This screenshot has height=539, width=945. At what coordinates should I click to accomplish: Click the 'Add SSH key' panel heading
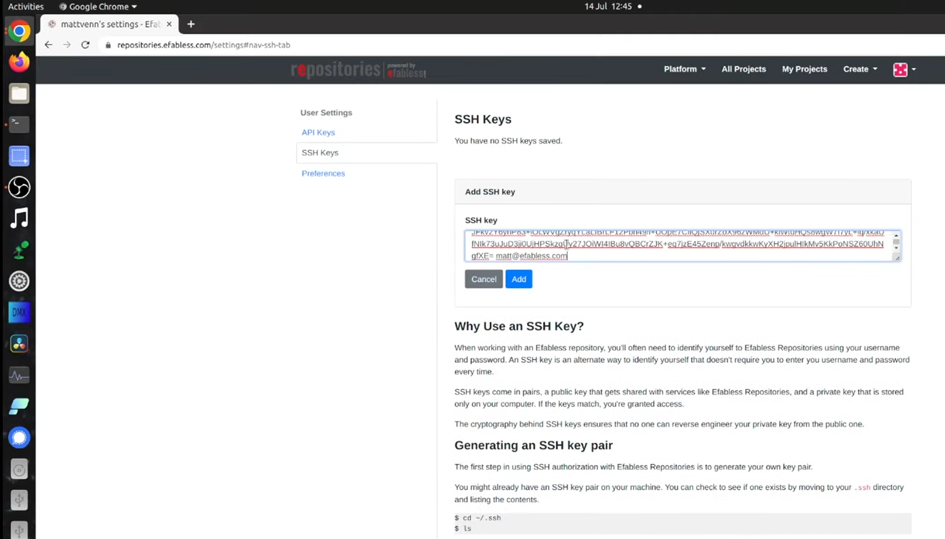coord(490,191)
